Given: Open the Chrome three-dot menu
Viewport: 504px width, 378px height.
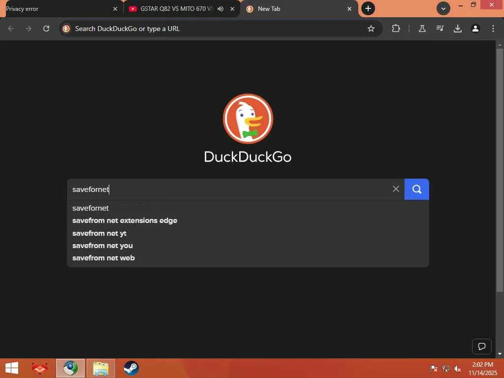Looking at the screenshot, I should [x=493, y=29].
